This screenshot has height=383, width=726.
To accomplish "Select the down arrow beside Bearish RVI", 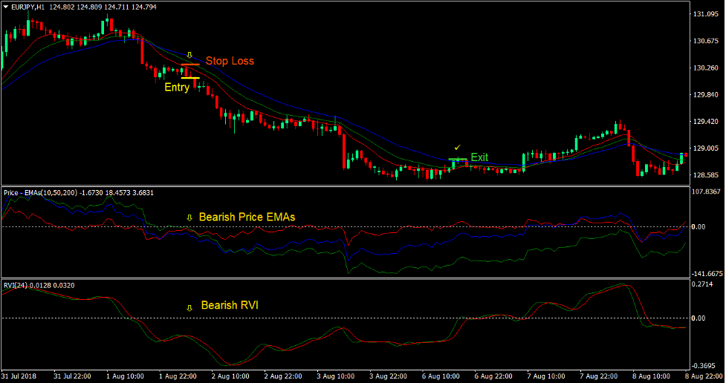I will point(189,308).
